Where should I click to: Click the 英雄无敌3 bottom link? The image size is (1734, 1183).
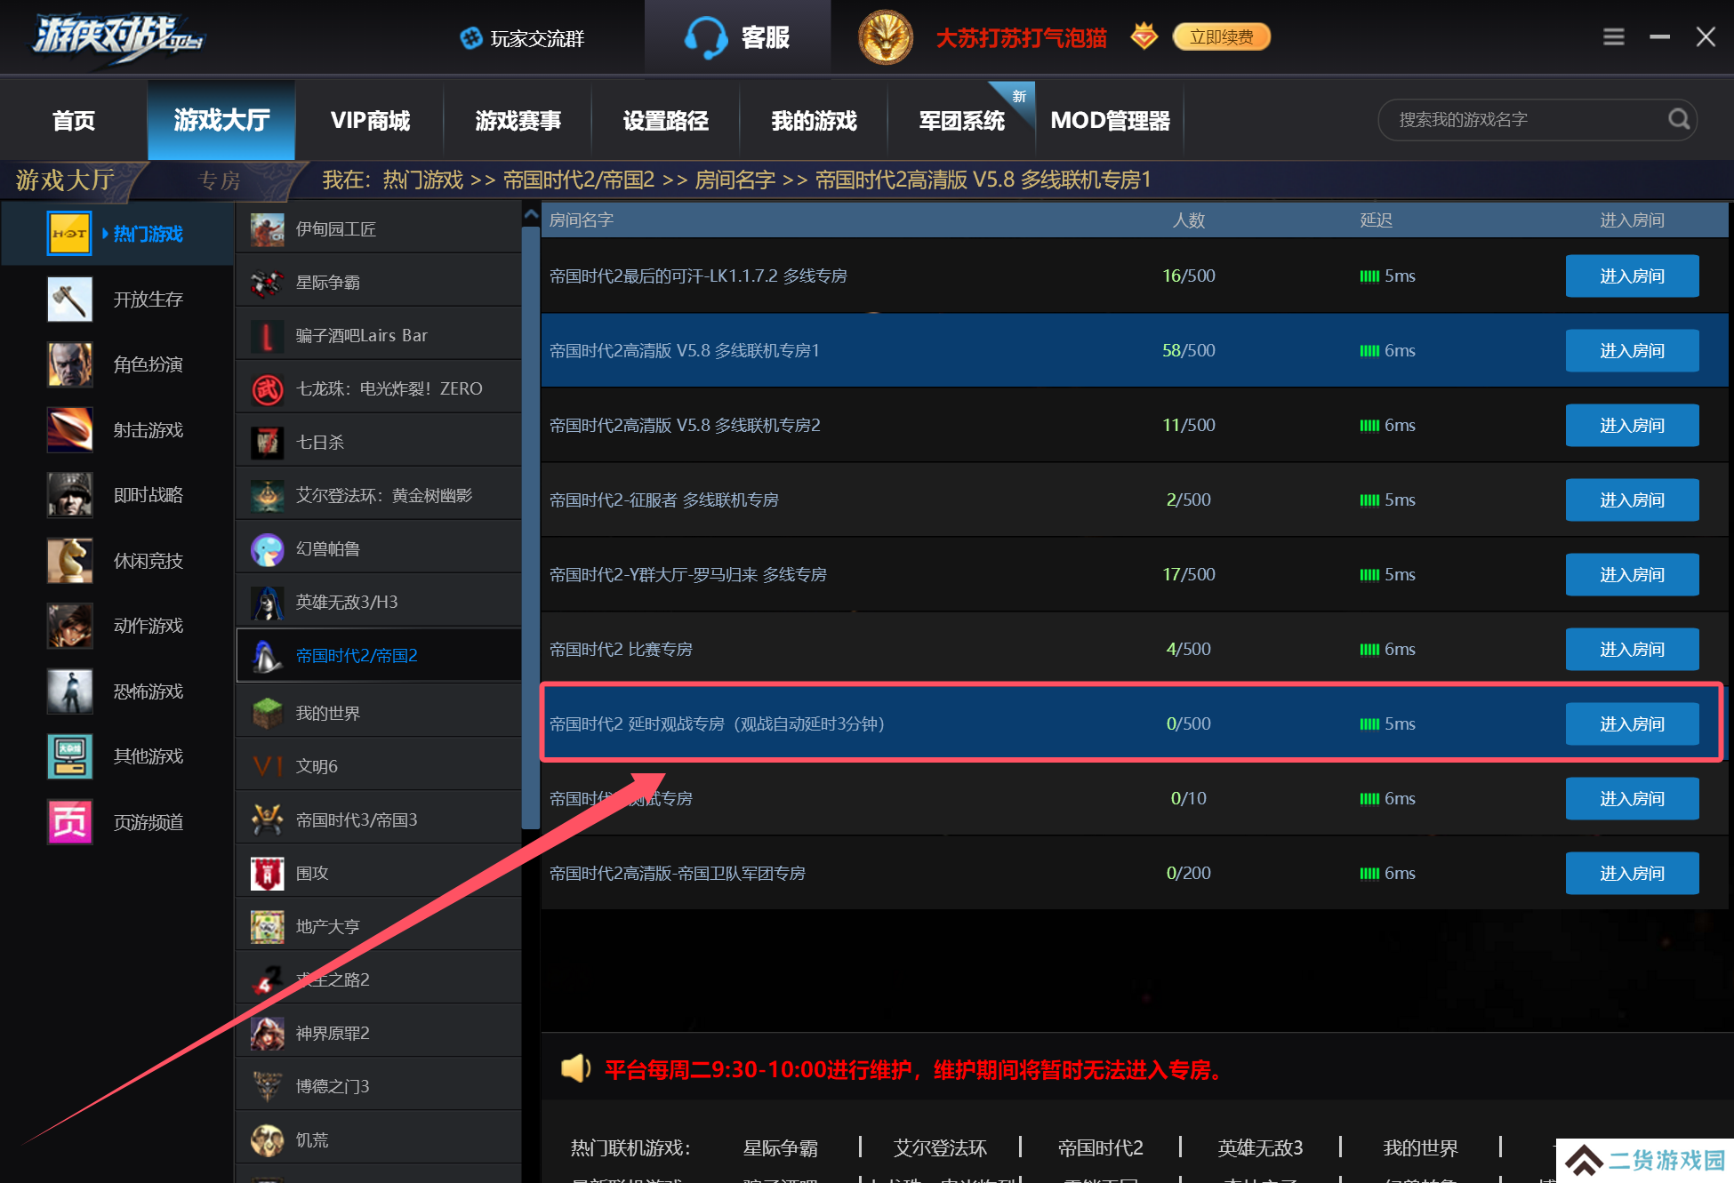click(1260, 1147)
